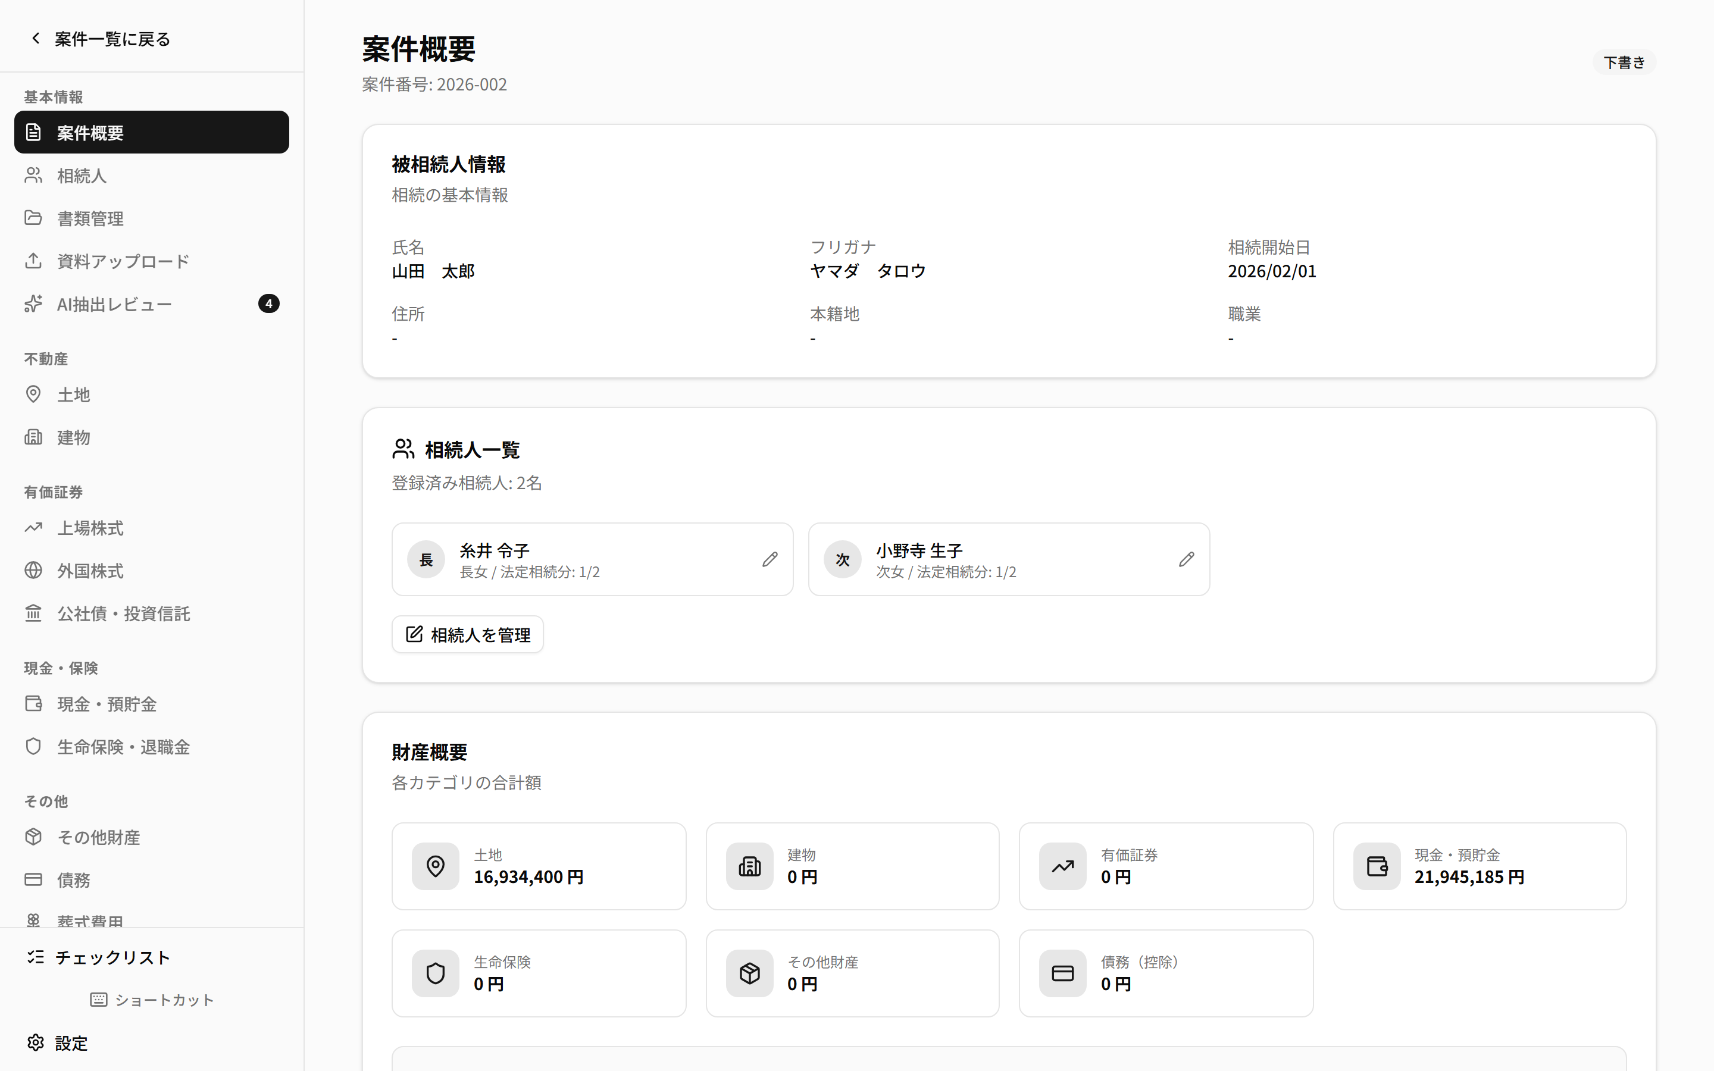Open 設定 with the gear icon

pyautogui.click(x=37, y=1042)
